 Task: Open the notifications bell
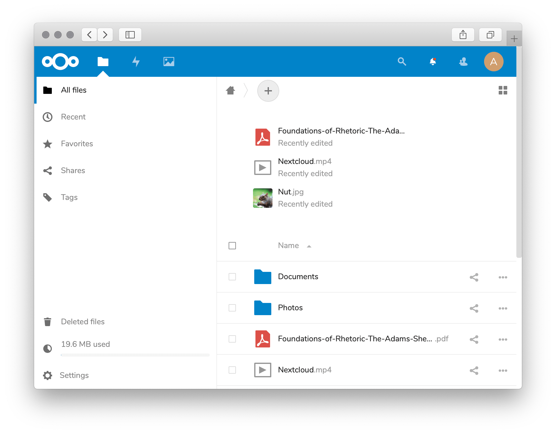coord(433,62)
